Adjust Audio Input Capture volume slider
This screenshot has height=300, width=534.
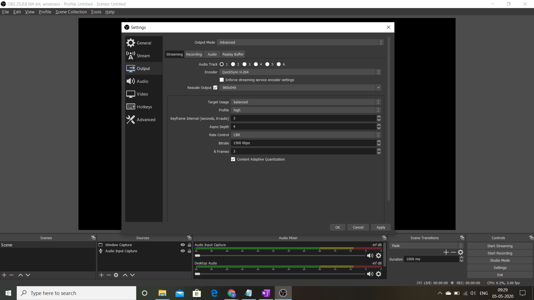280,256
